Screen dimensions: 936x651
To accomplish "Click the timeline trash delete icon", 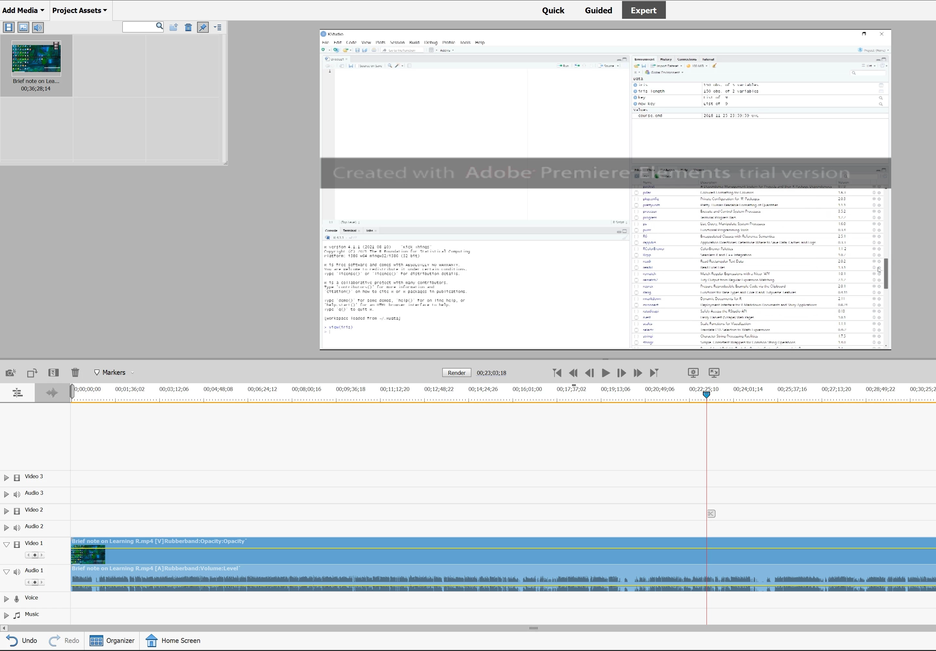I will (75, 373).
